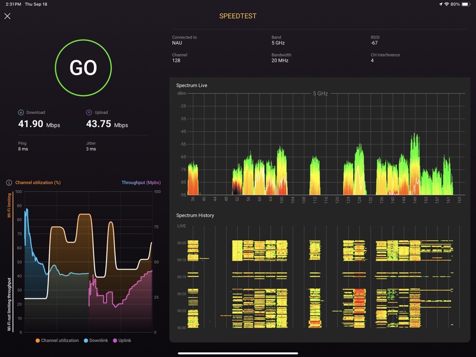Tap the 5 GHz band value
This screenshot has height=357, width=476.
[278, 43]
